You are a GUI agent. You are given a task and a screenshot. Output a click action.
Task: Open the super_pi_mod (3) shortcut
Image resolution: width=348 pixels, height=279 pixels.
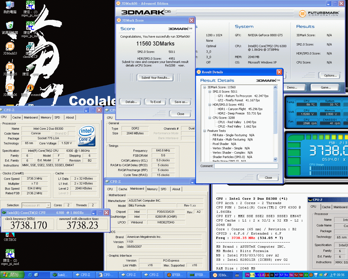(x=30, y=9)
